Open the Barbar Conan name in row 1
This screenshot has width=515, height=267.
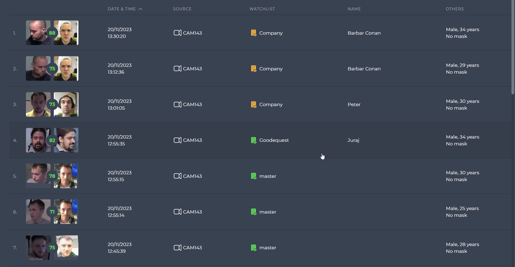pyautogui.click(x=364, y=33)
